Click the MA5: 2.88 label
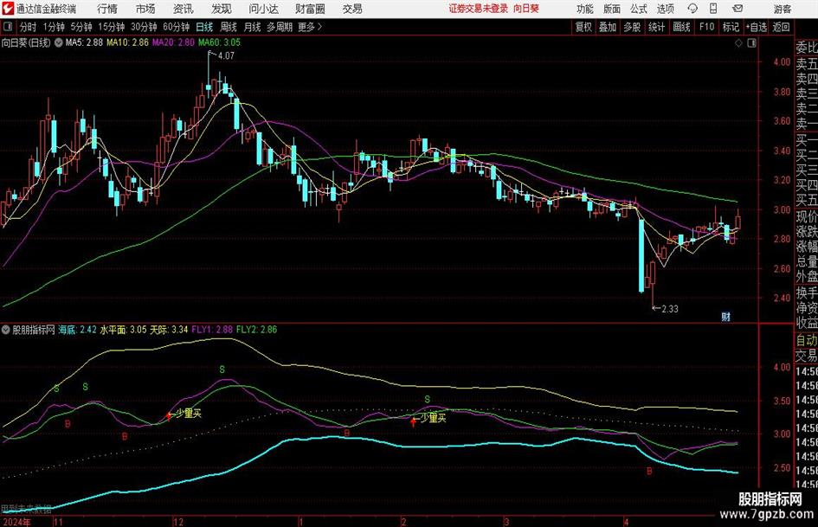This screenshot has height=527, width=818. 84,42
